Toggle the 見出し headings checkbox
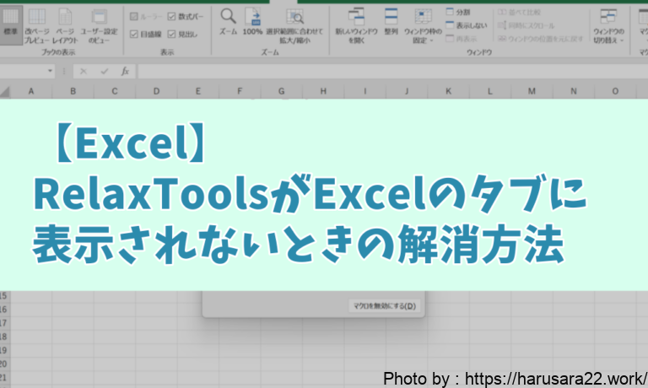 click(171, 34)
